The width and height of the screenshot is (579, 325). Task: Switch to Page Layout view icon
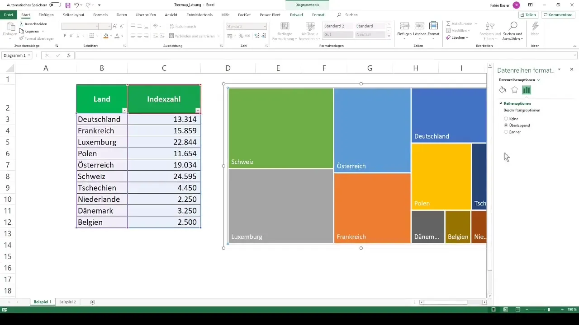point(505,310)
